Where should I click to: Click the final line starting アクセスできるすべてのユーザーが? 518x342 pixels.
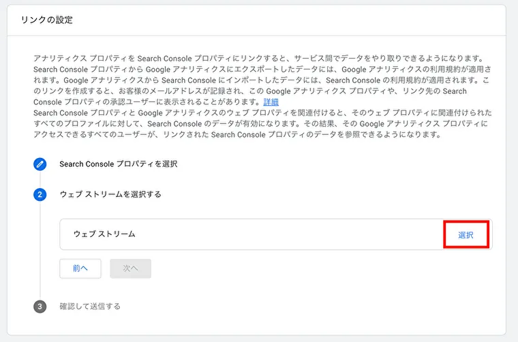(x=237, y=135)
